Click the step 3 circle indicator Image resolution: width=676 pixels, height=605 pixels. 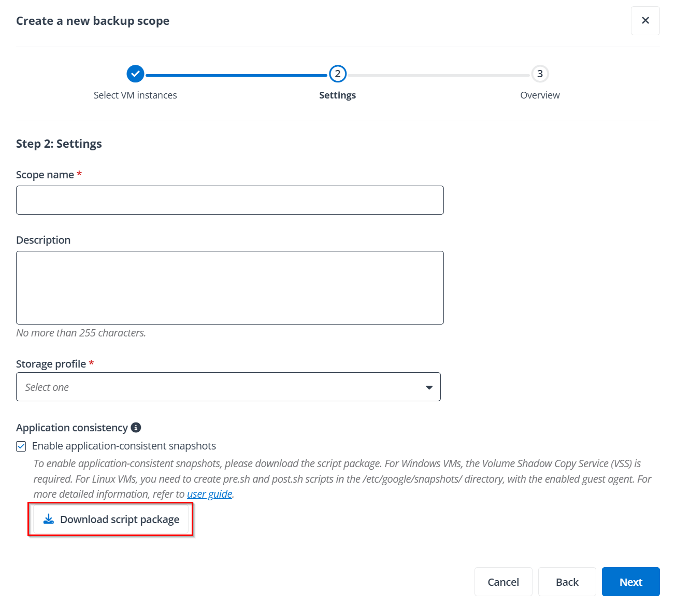tap(540, 74)
